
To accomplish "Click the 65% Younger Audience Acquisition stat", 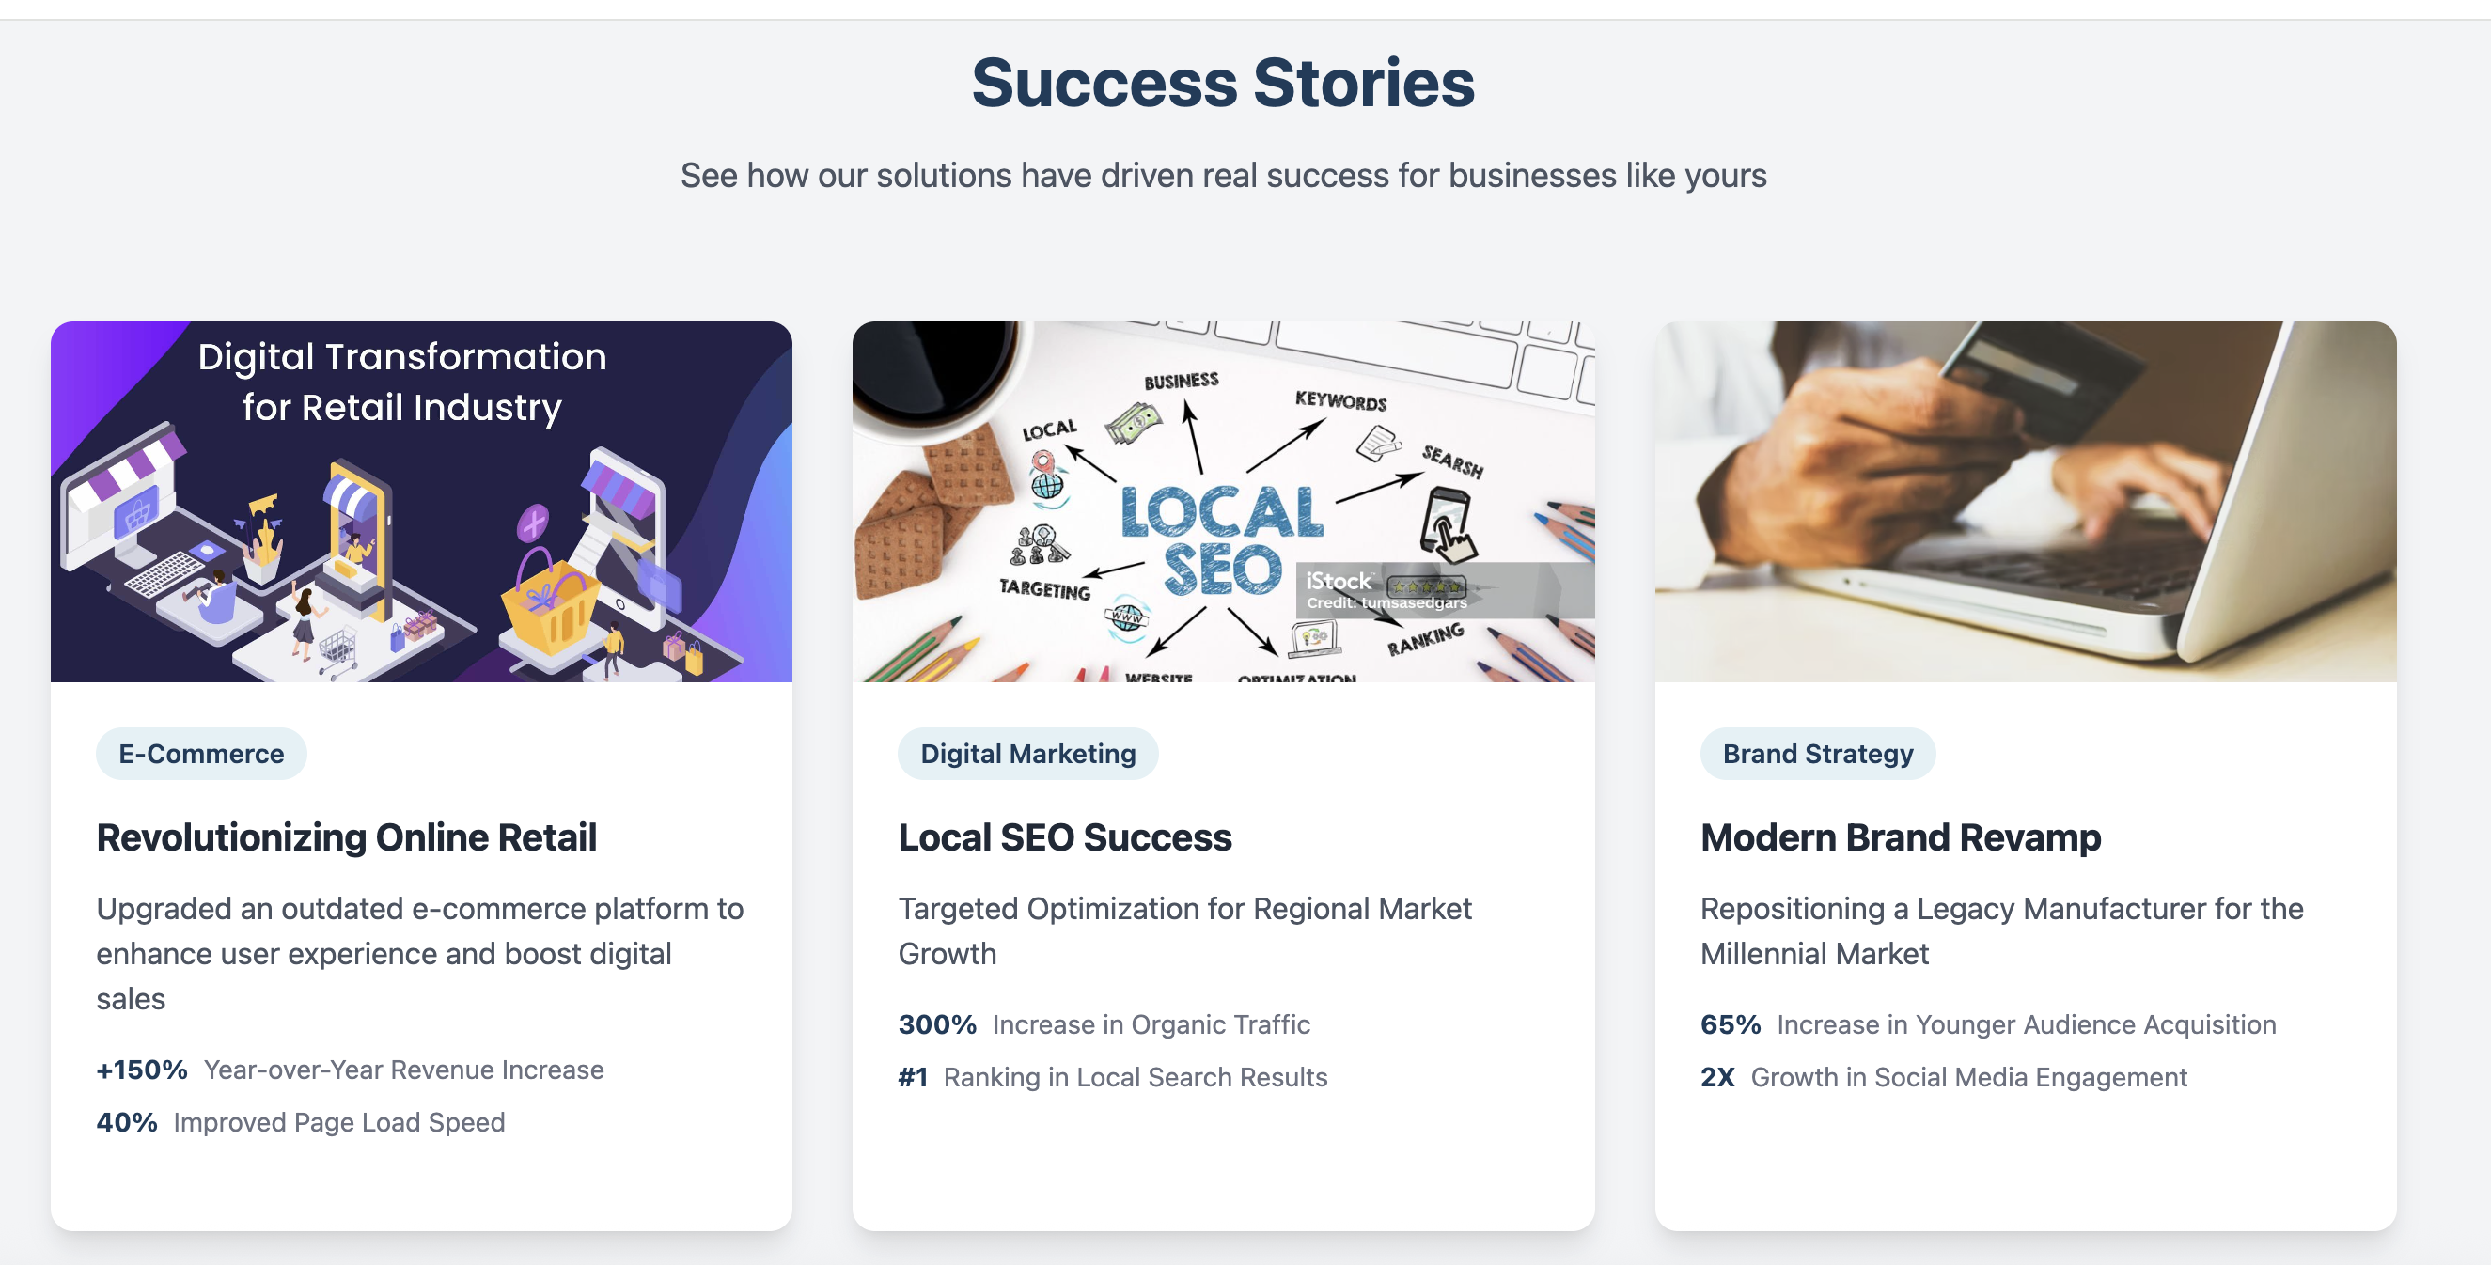I will (x=1987, y=1024).
